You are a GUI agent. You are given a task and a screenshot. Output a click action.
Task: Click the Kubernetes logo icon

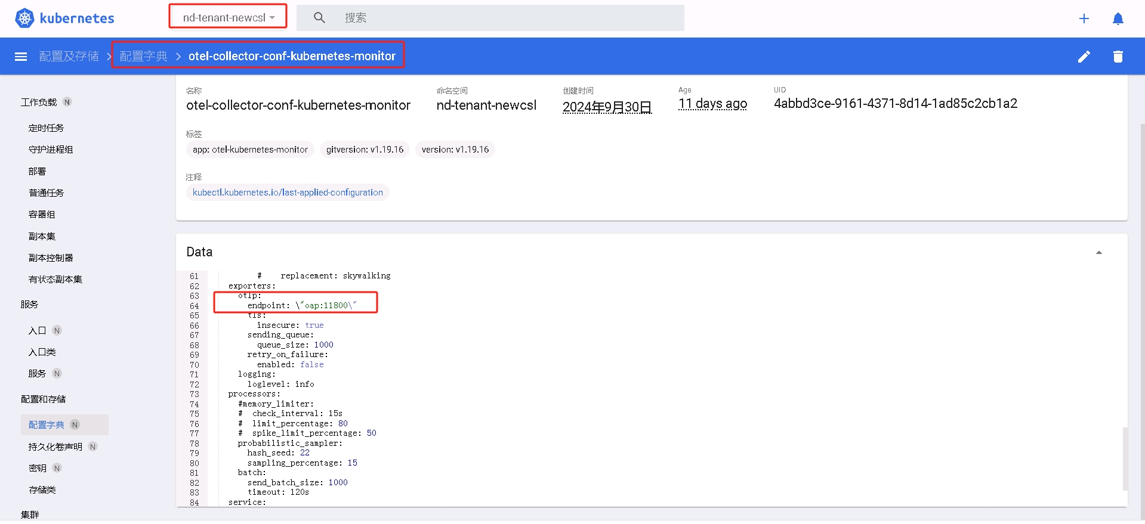pos(24,18)
